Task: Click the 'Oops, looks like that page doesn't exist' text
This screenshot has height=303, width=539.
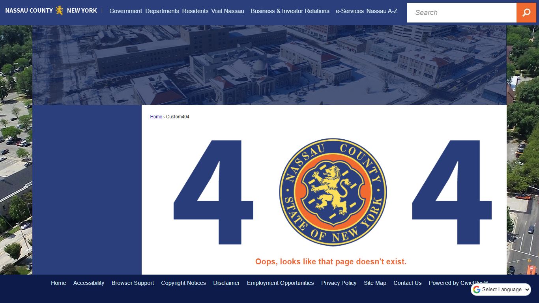Action: click(x=331, y=262)
